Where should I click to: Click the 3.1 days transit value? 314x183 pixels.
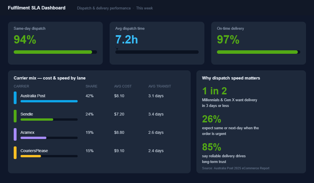point(156,96)
